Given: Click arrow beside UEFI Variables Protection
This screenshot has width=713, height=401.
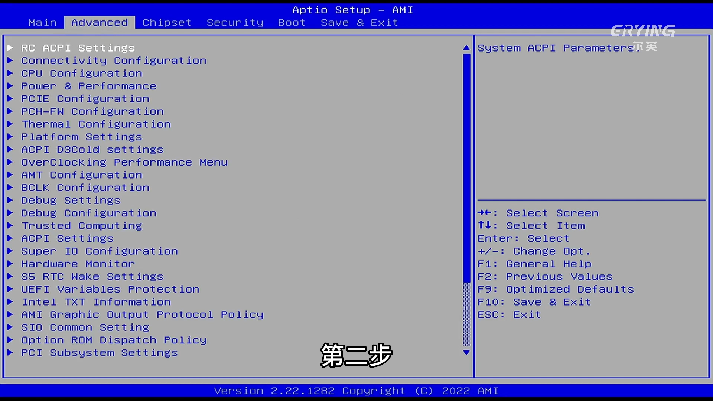Looking at the screenshot, I should 10,289.
